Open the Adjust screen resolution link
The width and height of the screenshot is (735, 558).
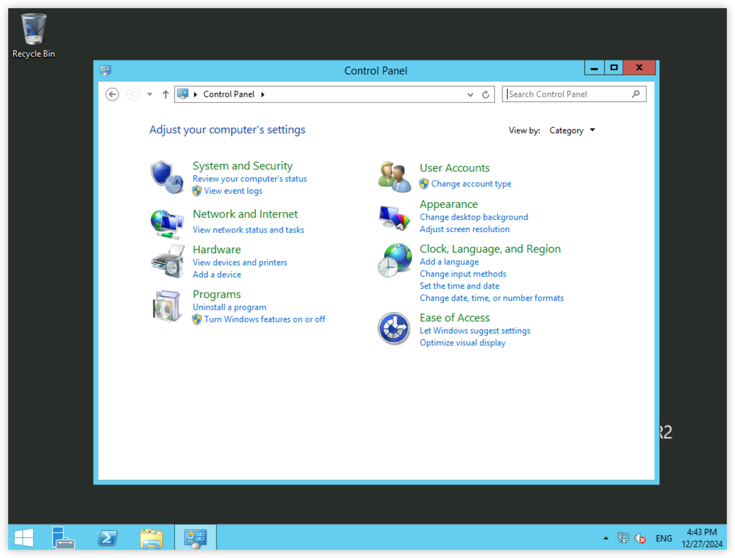coord(465,229)
